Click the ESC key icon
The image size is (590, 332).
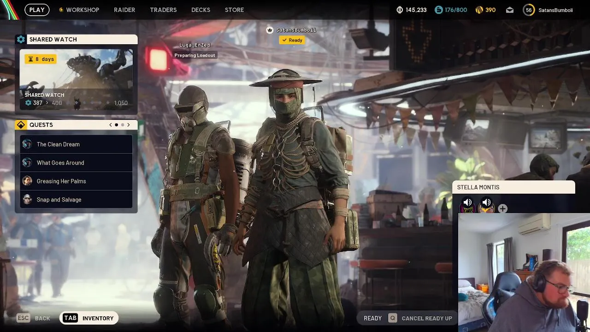click(x=23, y=318)
